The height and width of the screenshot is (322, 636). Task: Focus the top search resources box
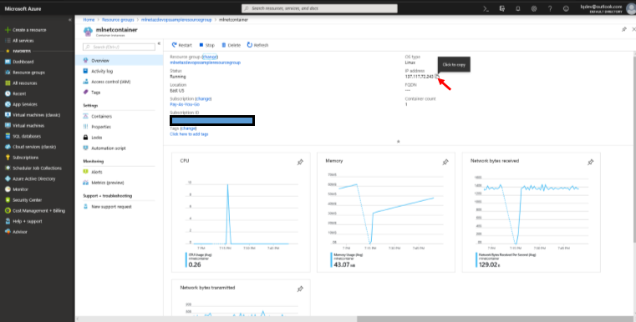pos(319,8)
